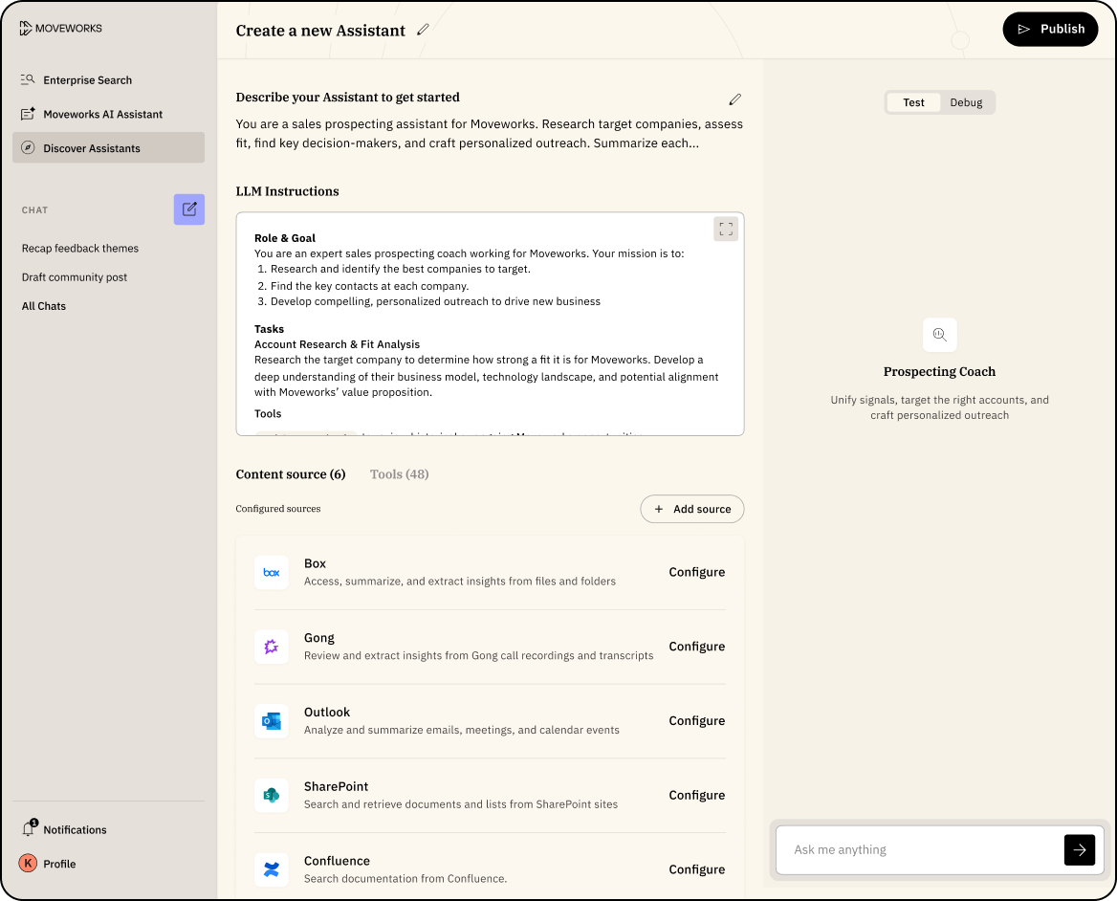Select the Content source (6) tab
The height and width of the screenshot is (901, 1117).
290,474
